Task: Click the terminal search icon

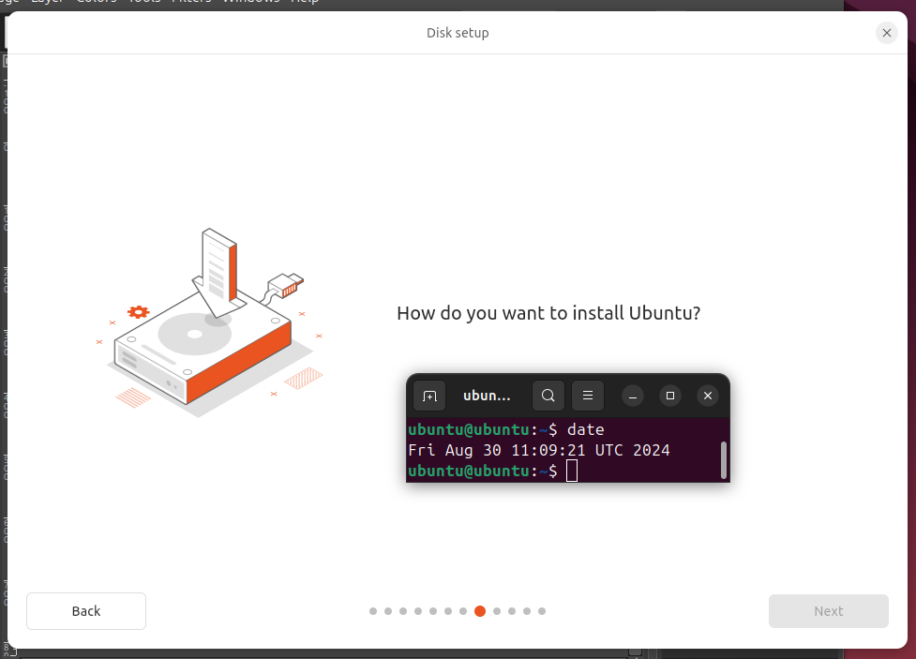Action: click(x=548, y=396)
